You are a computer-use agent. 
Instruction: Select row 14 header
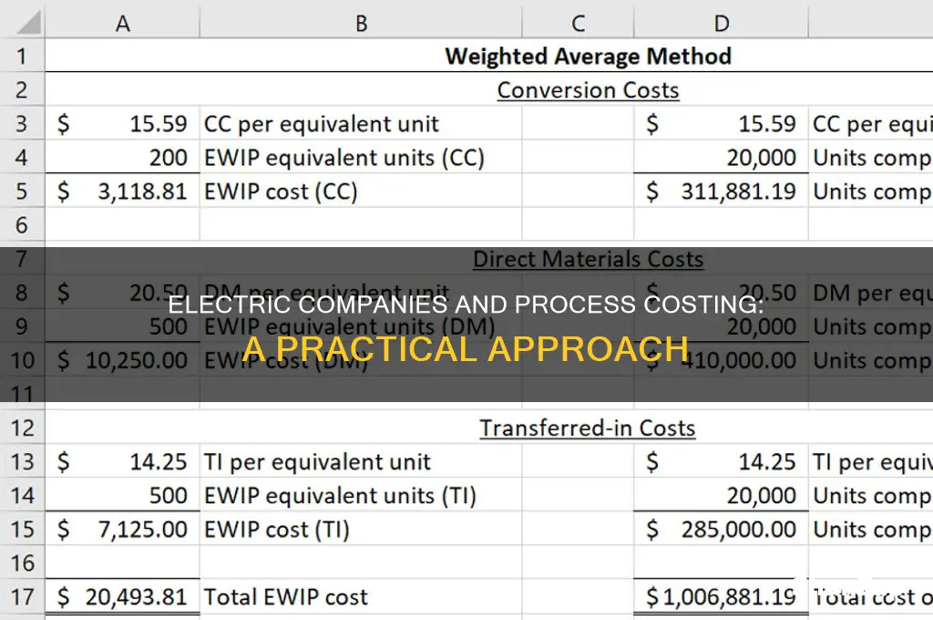(22, 495)
